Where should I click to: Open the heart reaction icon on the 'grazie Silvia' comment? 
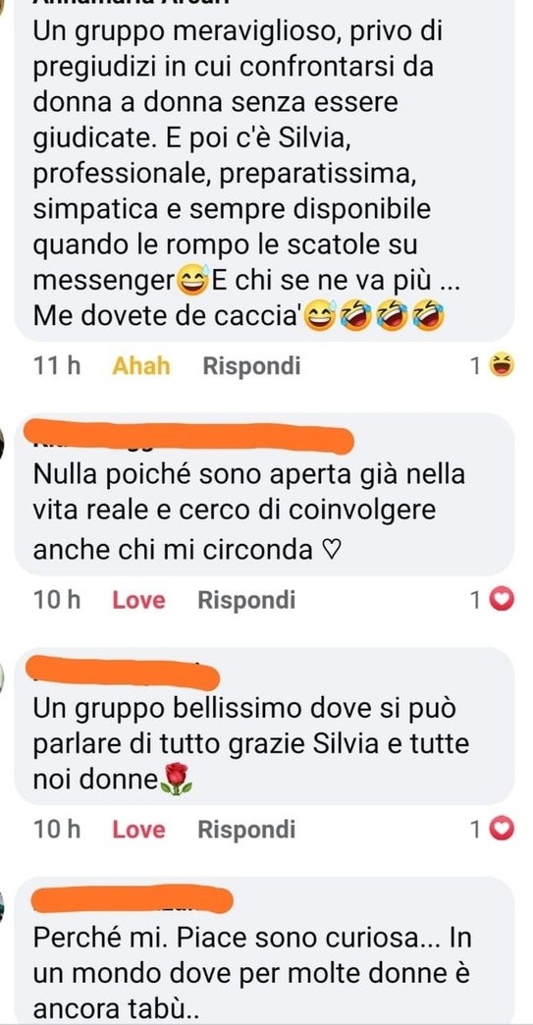pos(503,830)
